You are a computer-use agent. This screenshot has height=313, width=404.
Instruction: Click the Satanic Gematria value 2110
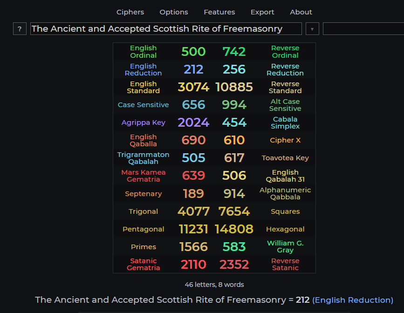click(x=193, y=265)
